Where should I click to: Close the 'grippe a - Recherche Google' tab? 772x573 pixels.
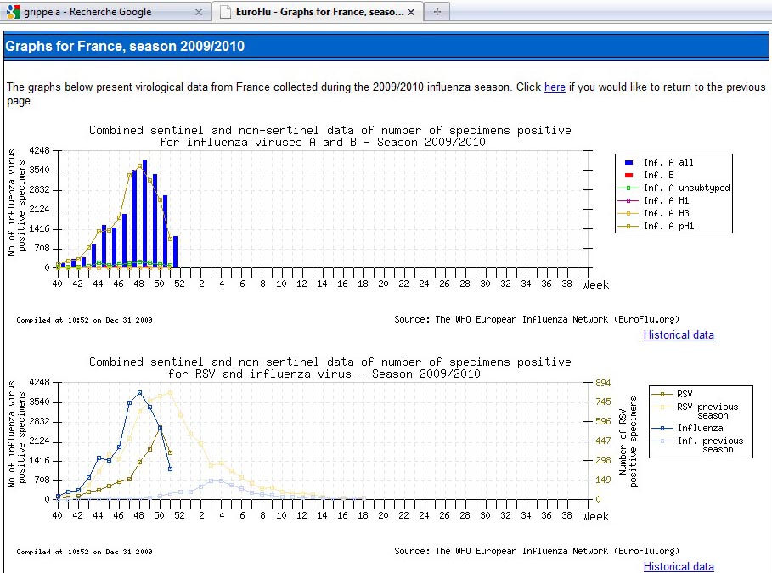click(199, 13)
